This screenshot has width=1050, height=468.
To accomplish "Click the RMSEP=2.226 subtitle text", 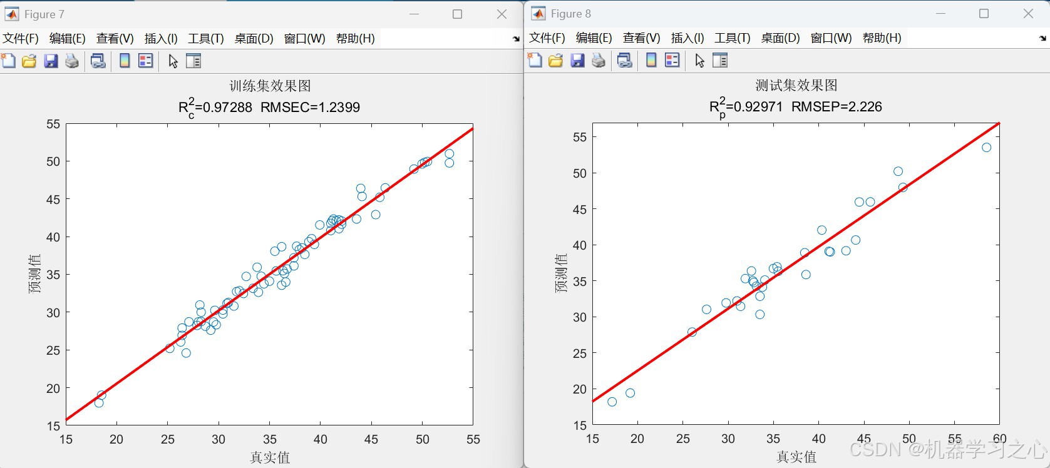I will pyautogui.click(x=836, y=106).
